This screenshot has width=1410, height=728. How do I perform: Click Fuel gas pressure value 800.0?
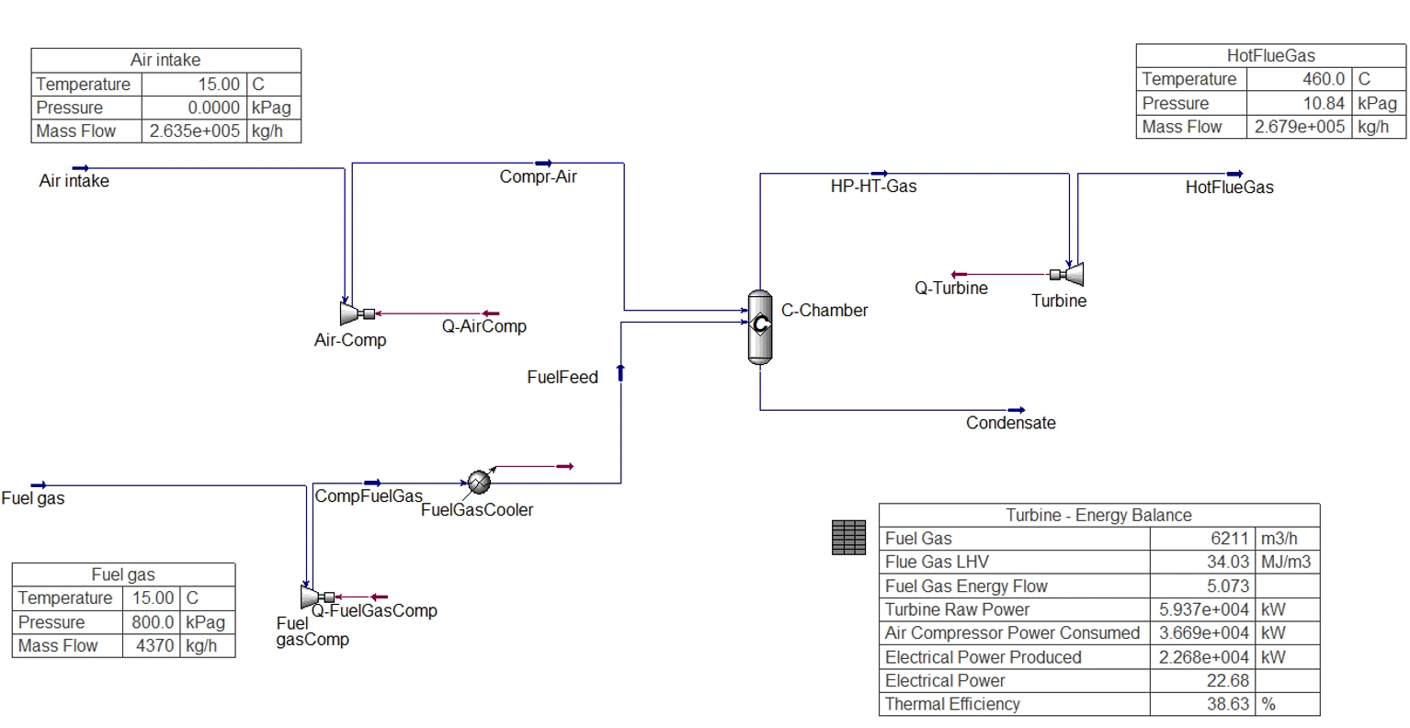pyautogui.click(x=153, y=622)
